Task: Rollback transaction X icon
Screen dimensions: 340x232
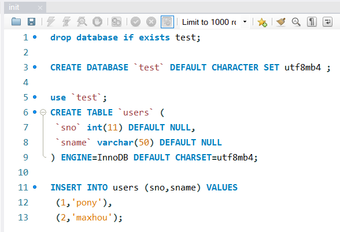Action: (x=151, y=22)
